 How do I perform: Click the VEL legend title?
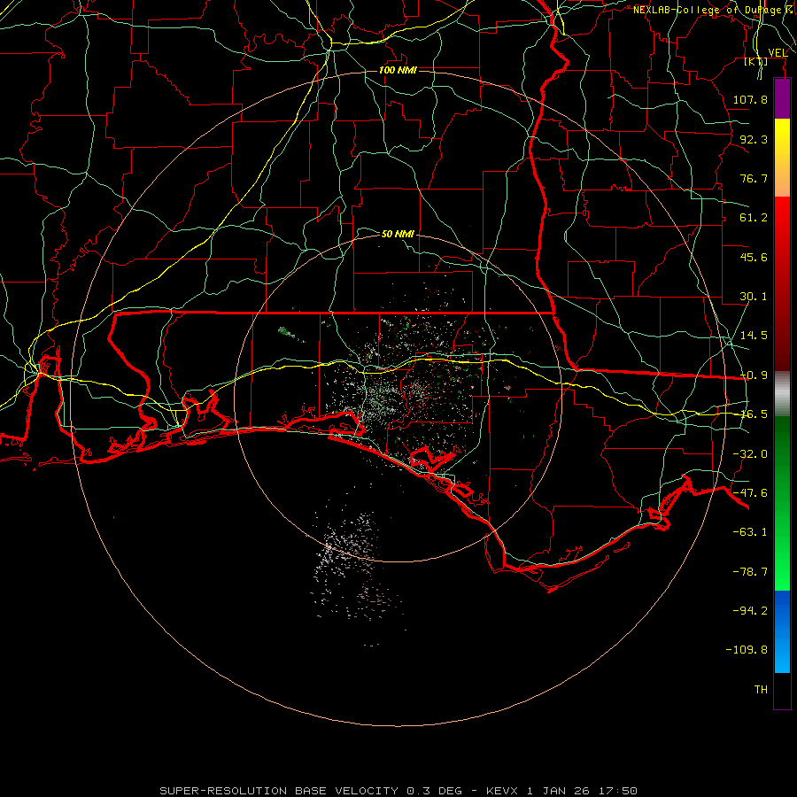[778, 53]
